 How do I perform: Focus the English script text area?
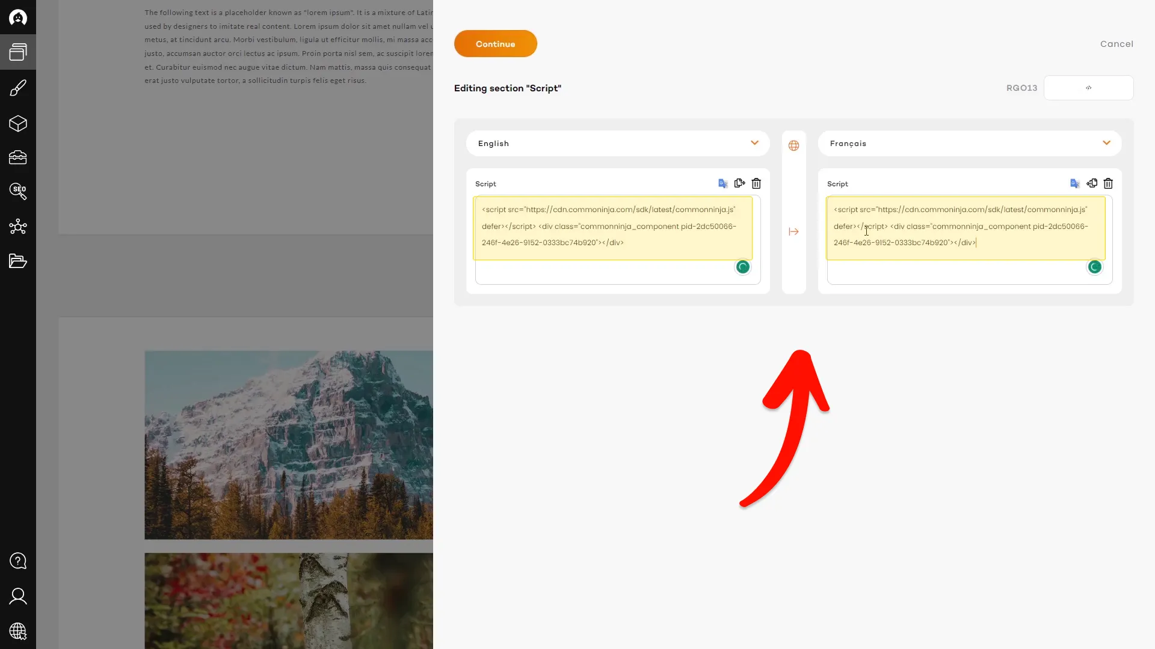618,240
